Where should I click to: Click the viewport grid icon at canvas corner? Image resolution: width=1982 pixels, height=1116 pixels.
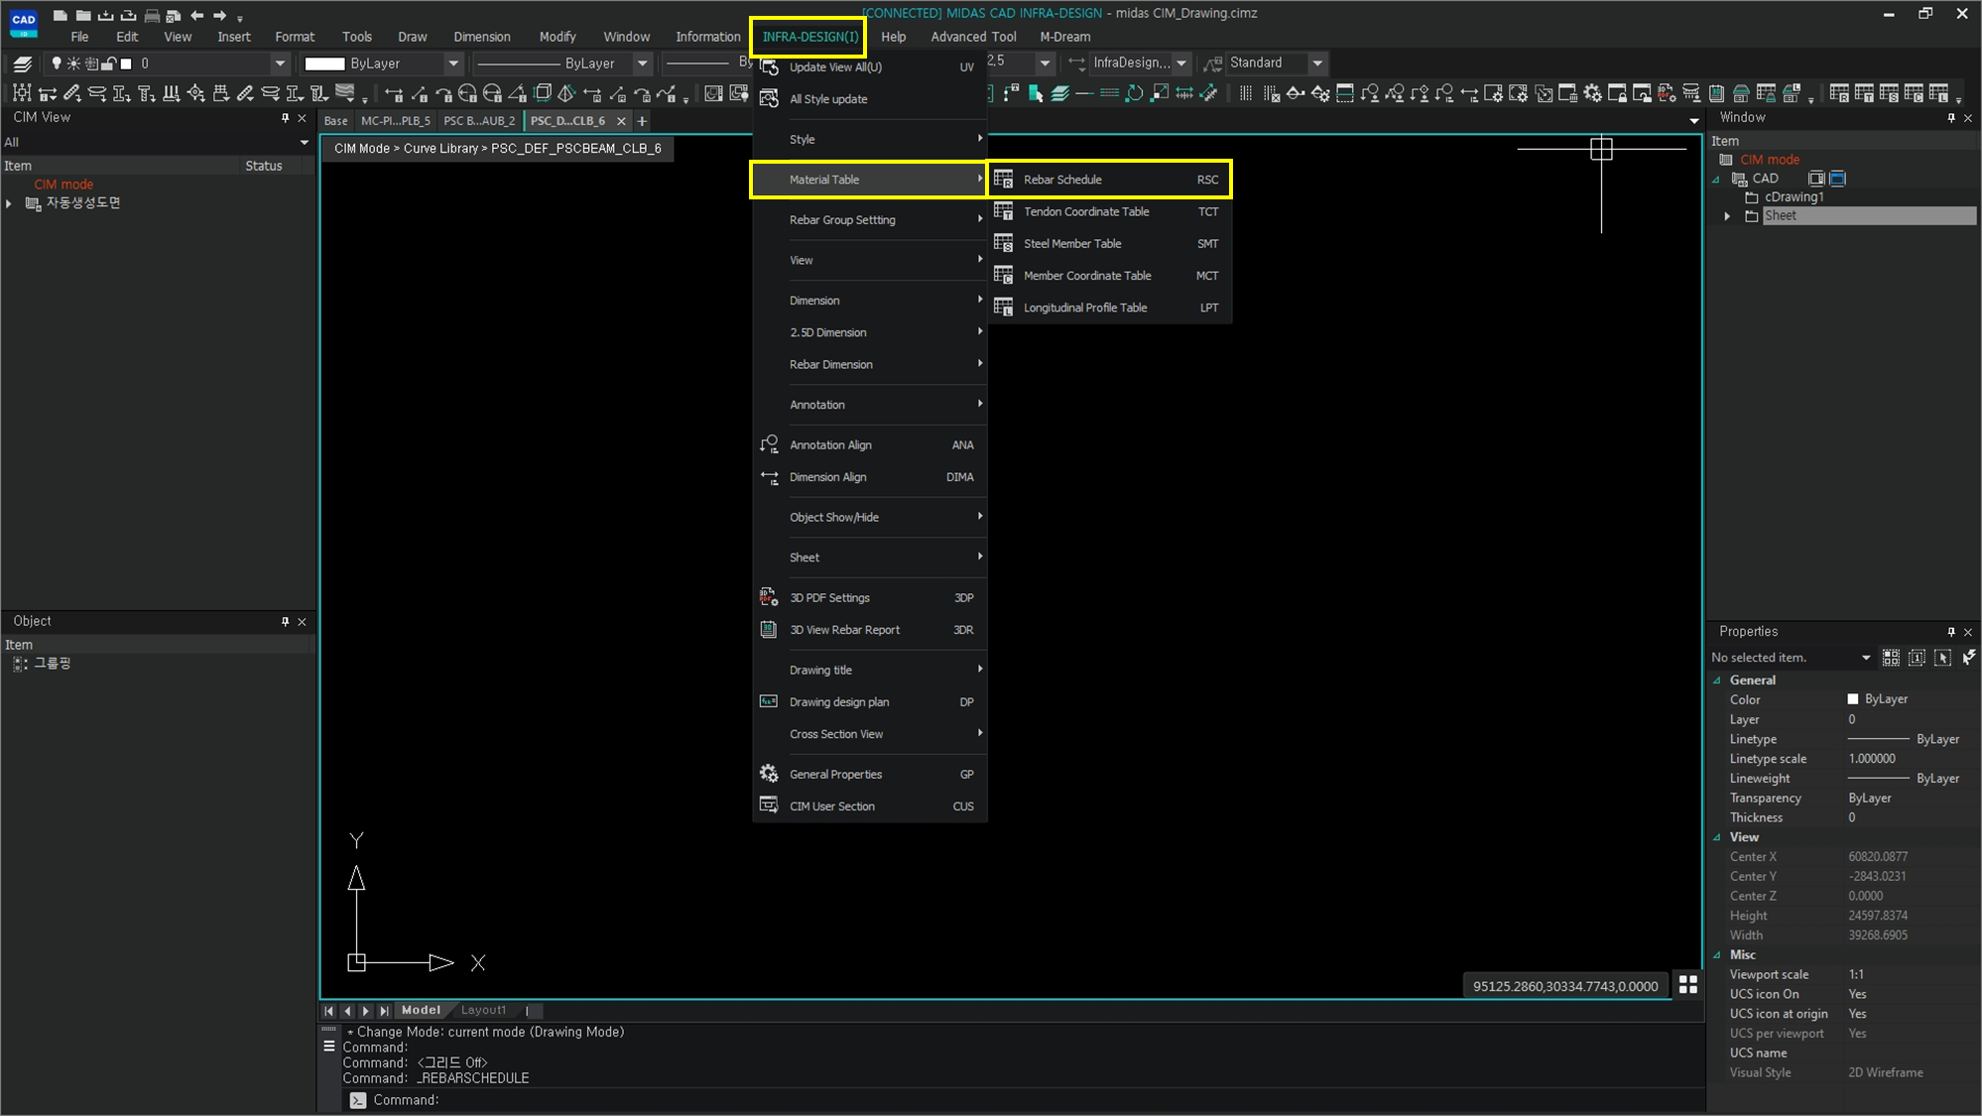pyautogui.click(x=1688, y=984)
